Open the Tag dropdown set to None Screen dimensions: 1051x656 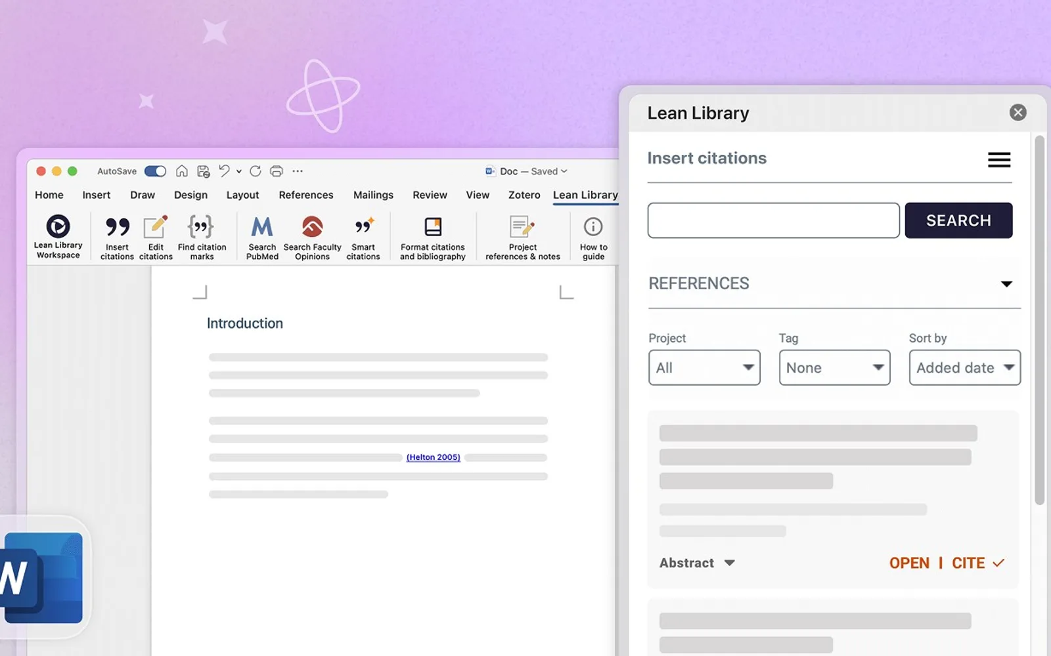(x=834, y=367)
